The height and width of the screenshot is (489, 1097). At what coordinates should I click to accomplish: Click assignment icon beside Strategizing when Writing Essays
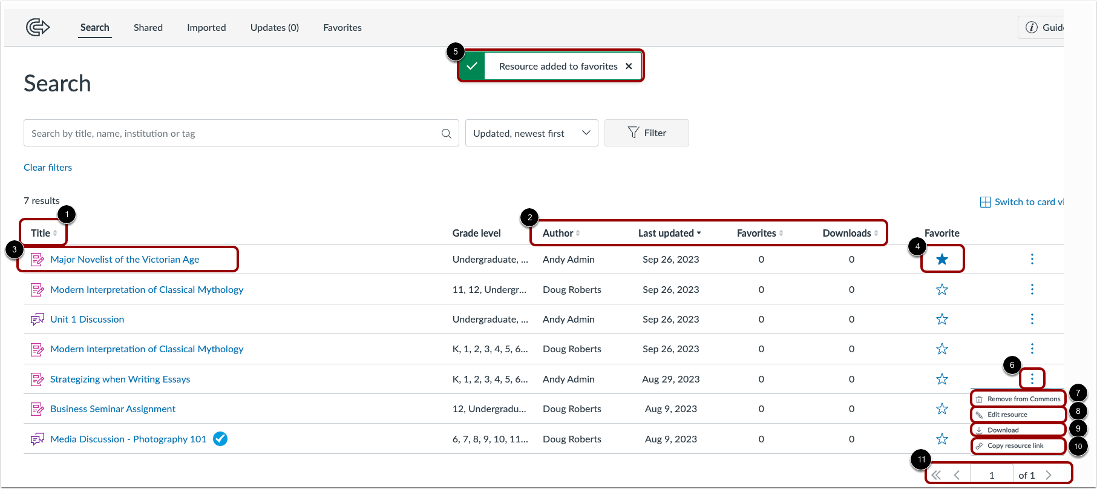click(x=38, y=379)
